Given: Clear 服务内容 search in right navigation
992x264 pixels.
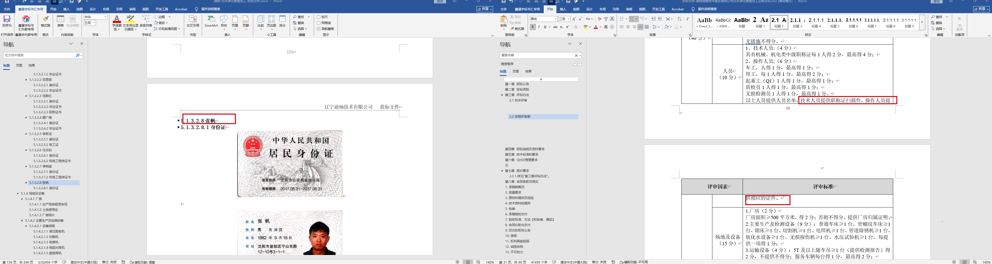Looking at the screenshot, I should 576,55.
